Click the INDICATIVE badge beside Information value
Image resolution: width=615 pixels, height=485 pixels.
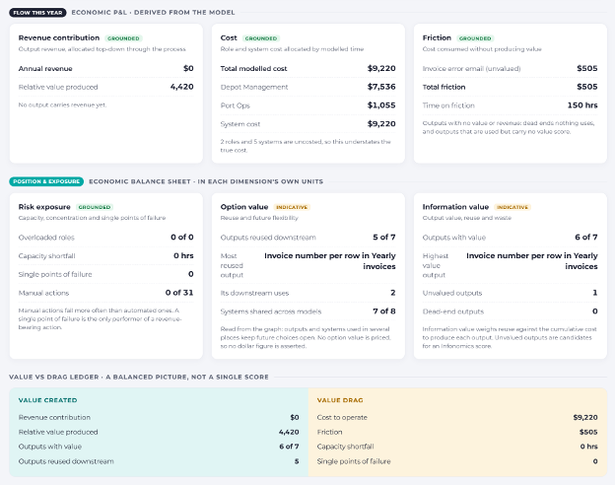coord(512,207)
